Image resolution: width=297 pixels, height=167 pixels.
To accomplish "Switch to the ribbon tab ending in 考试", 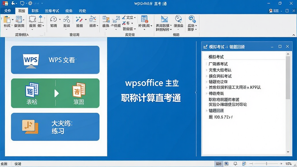I will pos(52,11).
